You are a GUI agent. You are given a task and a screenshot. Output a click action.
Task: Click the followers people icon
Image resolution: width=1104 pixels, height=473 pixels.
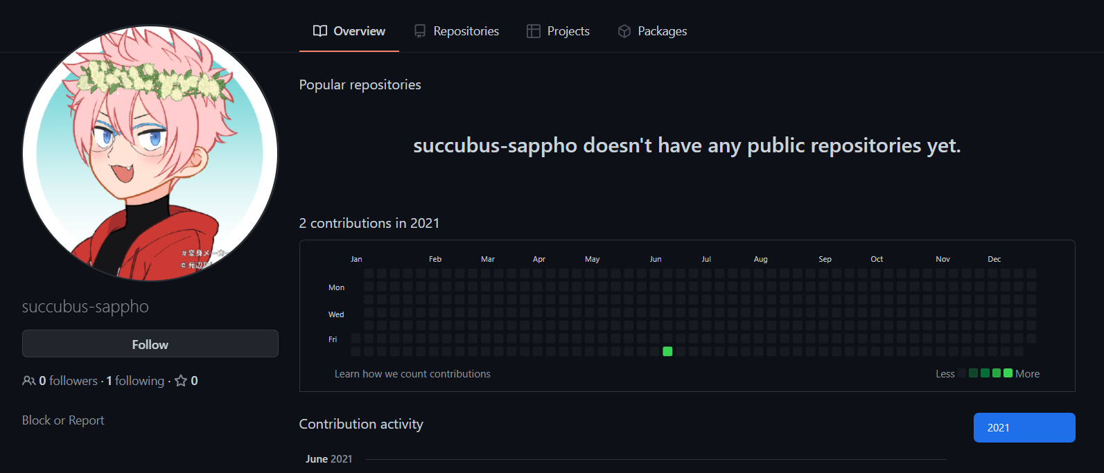point(28,381)
